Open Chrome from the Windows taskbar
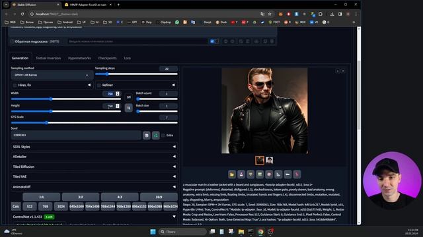Image resolution: width=423 pixels, height=237 pixels. pyautogui.click(x=260, y=232)
